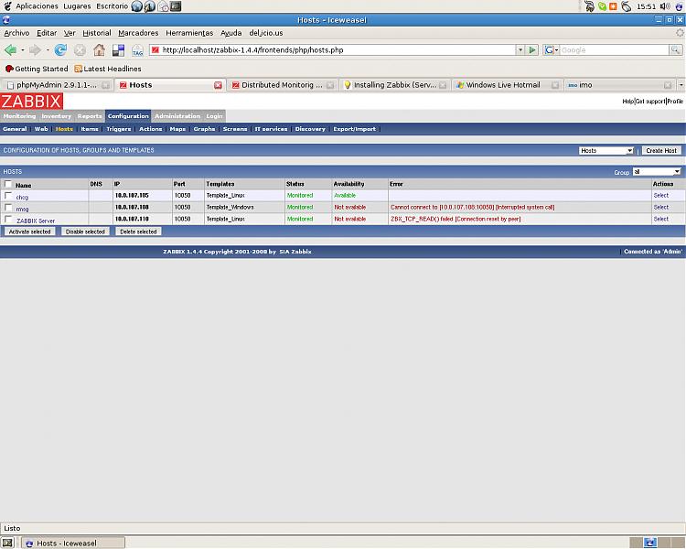Click the Show Desktop icon in bottom panel

(x=8, y=543)
